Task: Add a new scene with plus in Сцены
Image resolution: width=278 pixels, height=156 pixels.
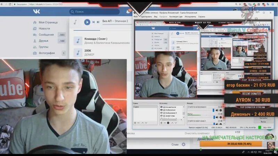Action: [x=135, y=123]
